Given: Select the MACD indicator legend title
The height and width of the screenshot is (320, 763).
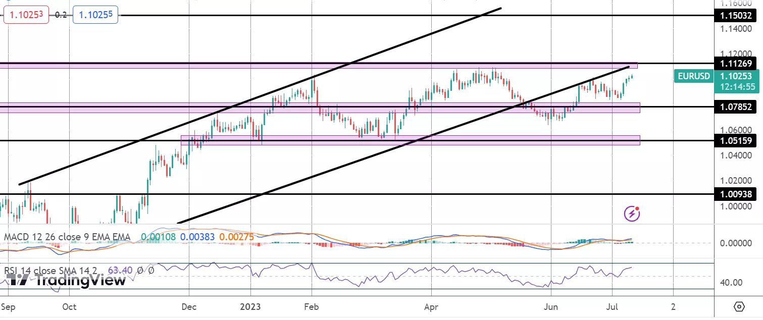Looking at the screenshot, I should click(x=67, y=237).
